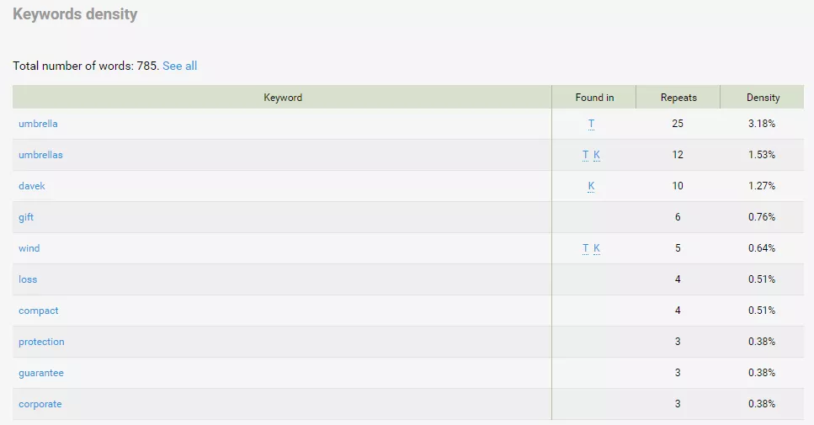Select the 25 repeats value for umbrella
814x425 pixels.
click(678, 124)
